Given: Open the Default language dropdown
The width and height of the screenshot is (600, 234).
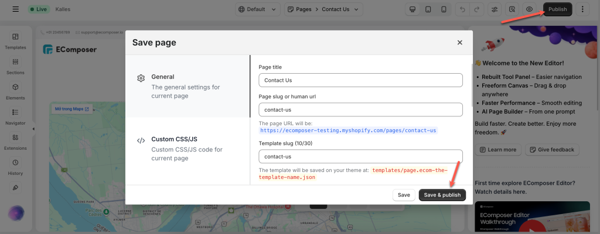Looking at the screenshot, I should pos(258,9).
